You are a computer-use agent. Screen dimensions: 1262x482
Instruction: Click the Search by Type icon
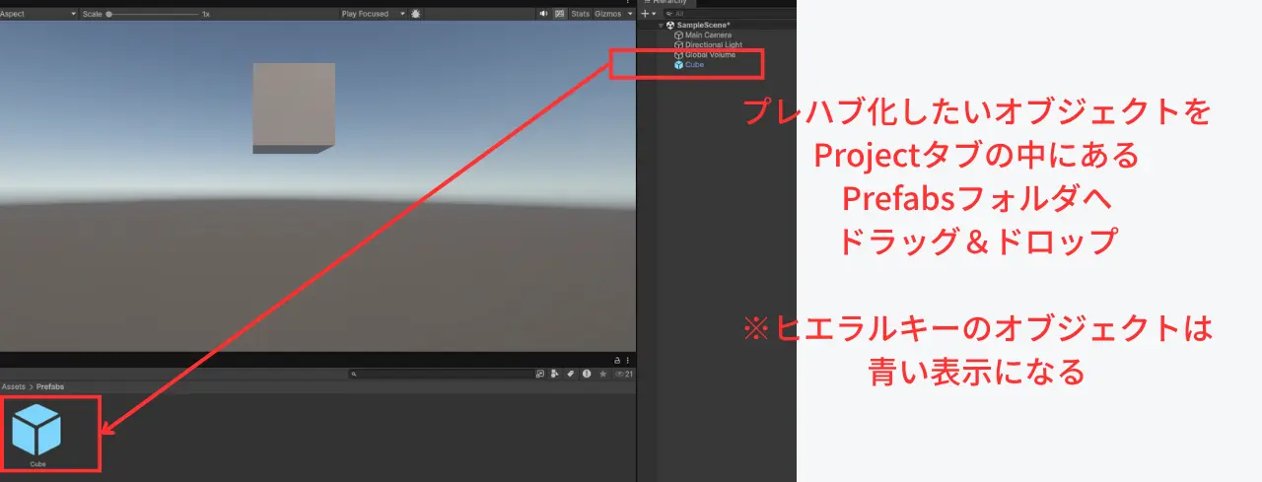point(556,375)
